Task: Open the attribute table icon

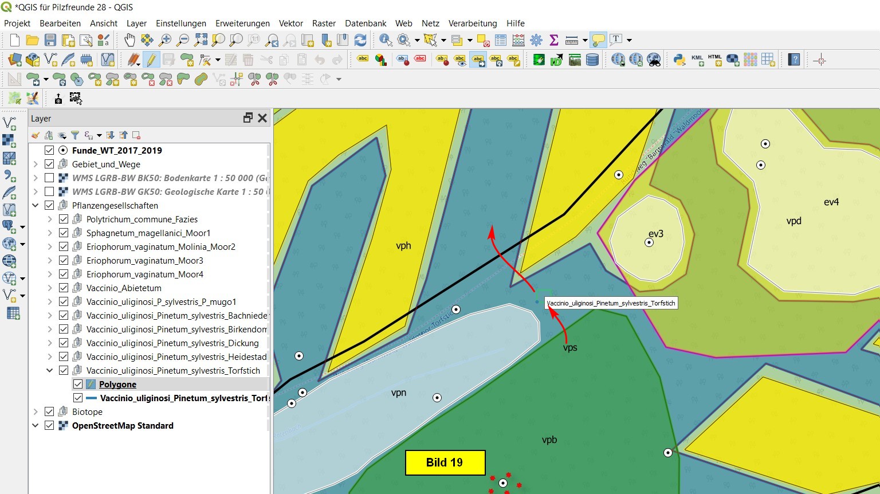Action: click(x=501, y=40)
